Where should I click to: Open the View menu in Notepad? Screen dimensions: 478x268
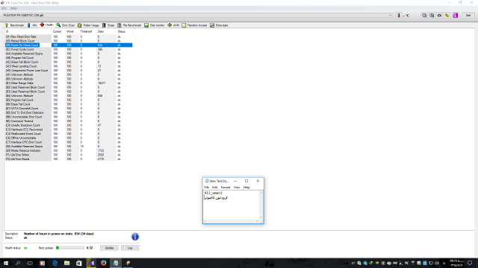coord(237,188)
